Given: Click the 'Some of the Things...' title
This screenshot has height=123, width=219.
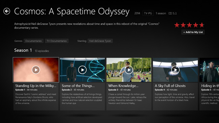Looking at the screenshot, I should click(78, 86).
